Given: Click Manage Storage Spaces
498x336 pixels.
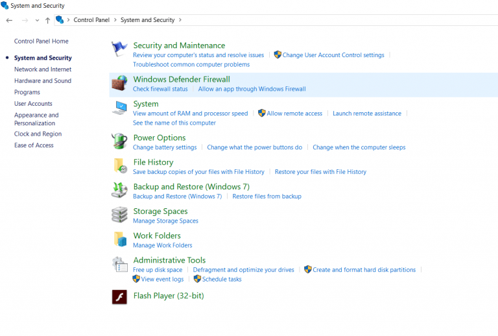Looking at the screenshot, I should click(165, 221).
